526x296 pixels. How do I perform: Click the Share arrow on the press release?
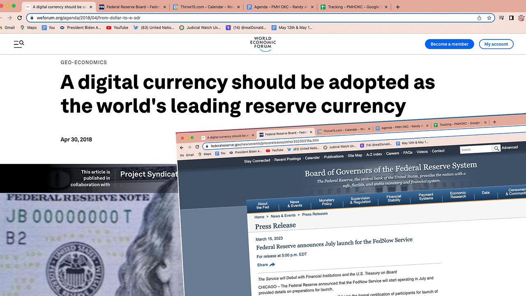point(272,265)
